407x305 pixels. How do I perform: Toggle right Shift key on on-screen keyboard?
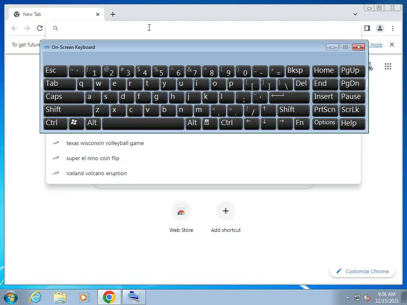(293, 110)
